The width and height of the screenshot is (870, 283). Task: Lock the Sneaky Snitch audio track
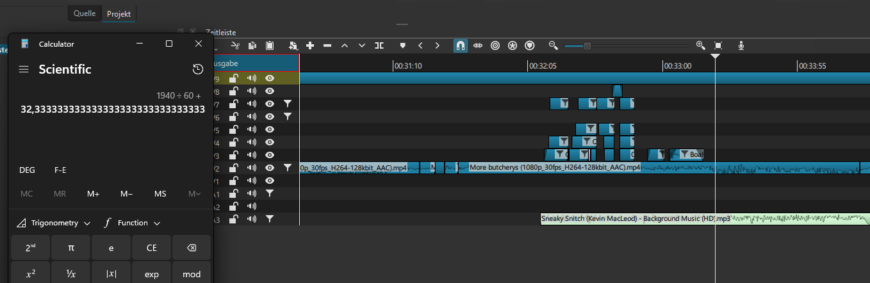click(x=234, y=219)
